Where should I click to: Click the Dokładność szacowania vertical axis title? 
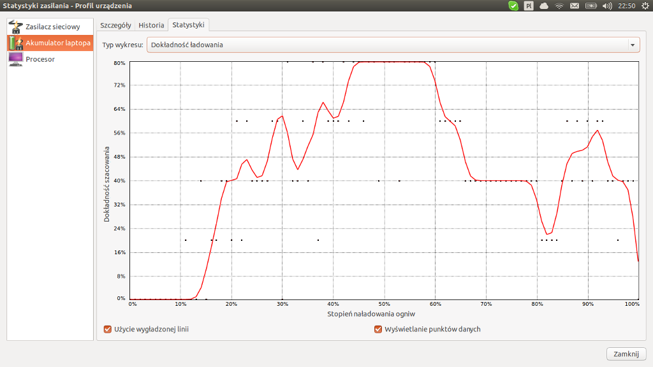[x=106, y=184]
